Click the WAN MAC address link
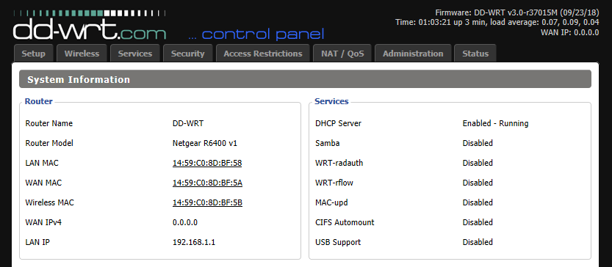This screenshot has width=612, height=267. point(207,183)
